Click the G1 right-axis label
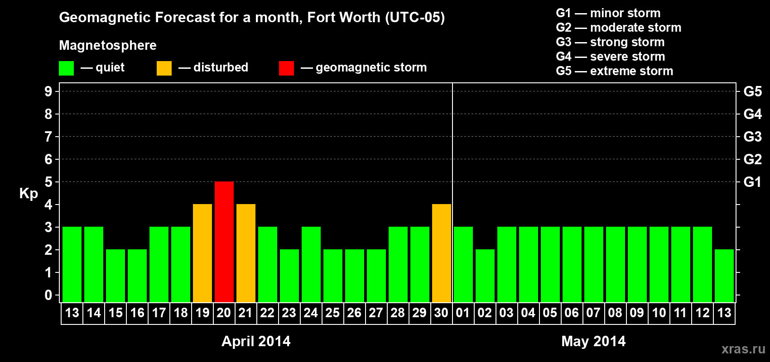 tap(752, 182)
